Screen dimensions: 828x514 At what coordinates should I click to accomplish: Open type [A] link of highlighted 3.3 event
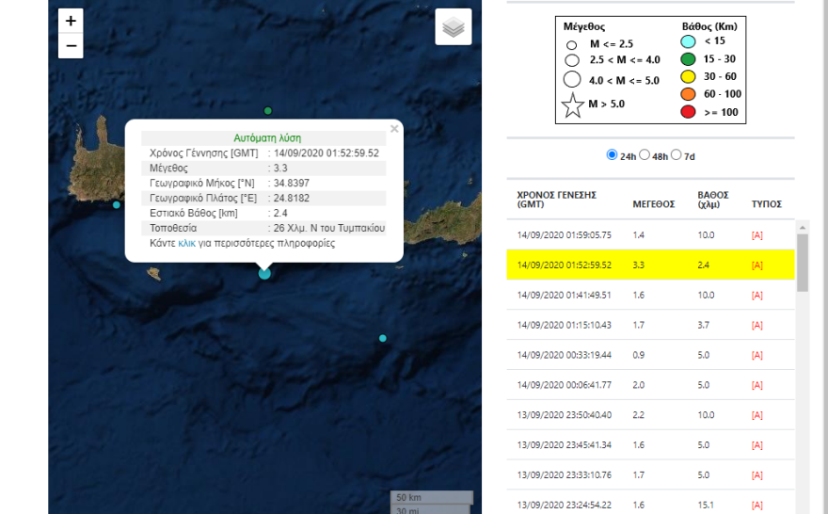point(757,265)
